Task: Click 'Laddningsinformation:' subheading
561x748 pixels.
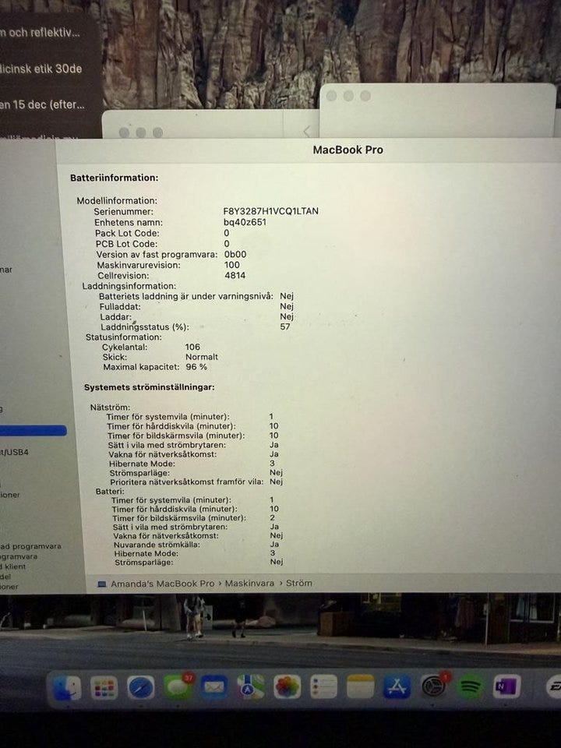Action: click(x=129, y=286)
